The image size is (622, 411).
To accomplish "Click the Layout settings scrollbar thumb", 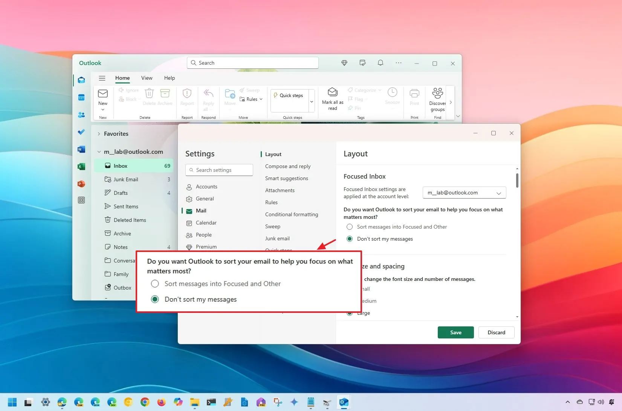I will [517, 180].
